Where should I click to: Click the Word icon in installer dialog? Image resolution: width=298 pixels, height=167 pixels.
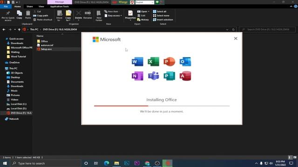click(137, 62)
